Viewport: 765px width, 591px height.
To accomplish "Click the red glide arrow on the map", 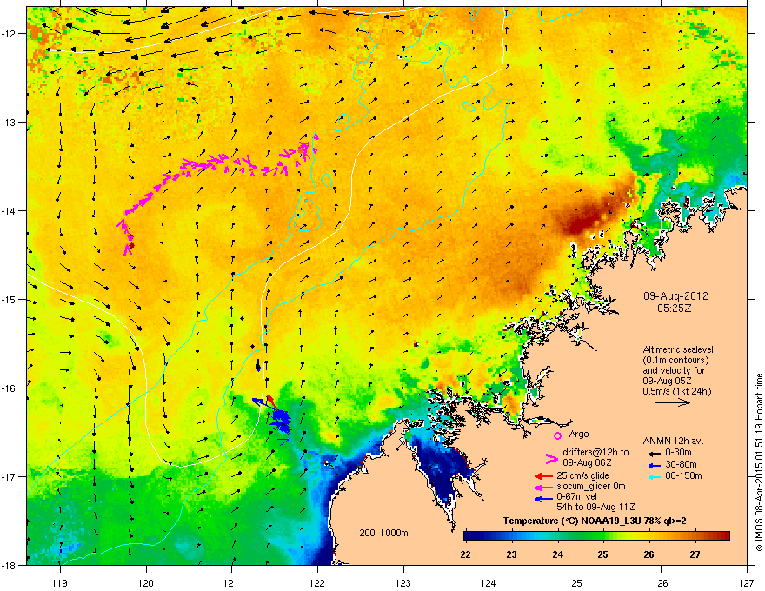I will pyautogui.click(x=271, y=402).
